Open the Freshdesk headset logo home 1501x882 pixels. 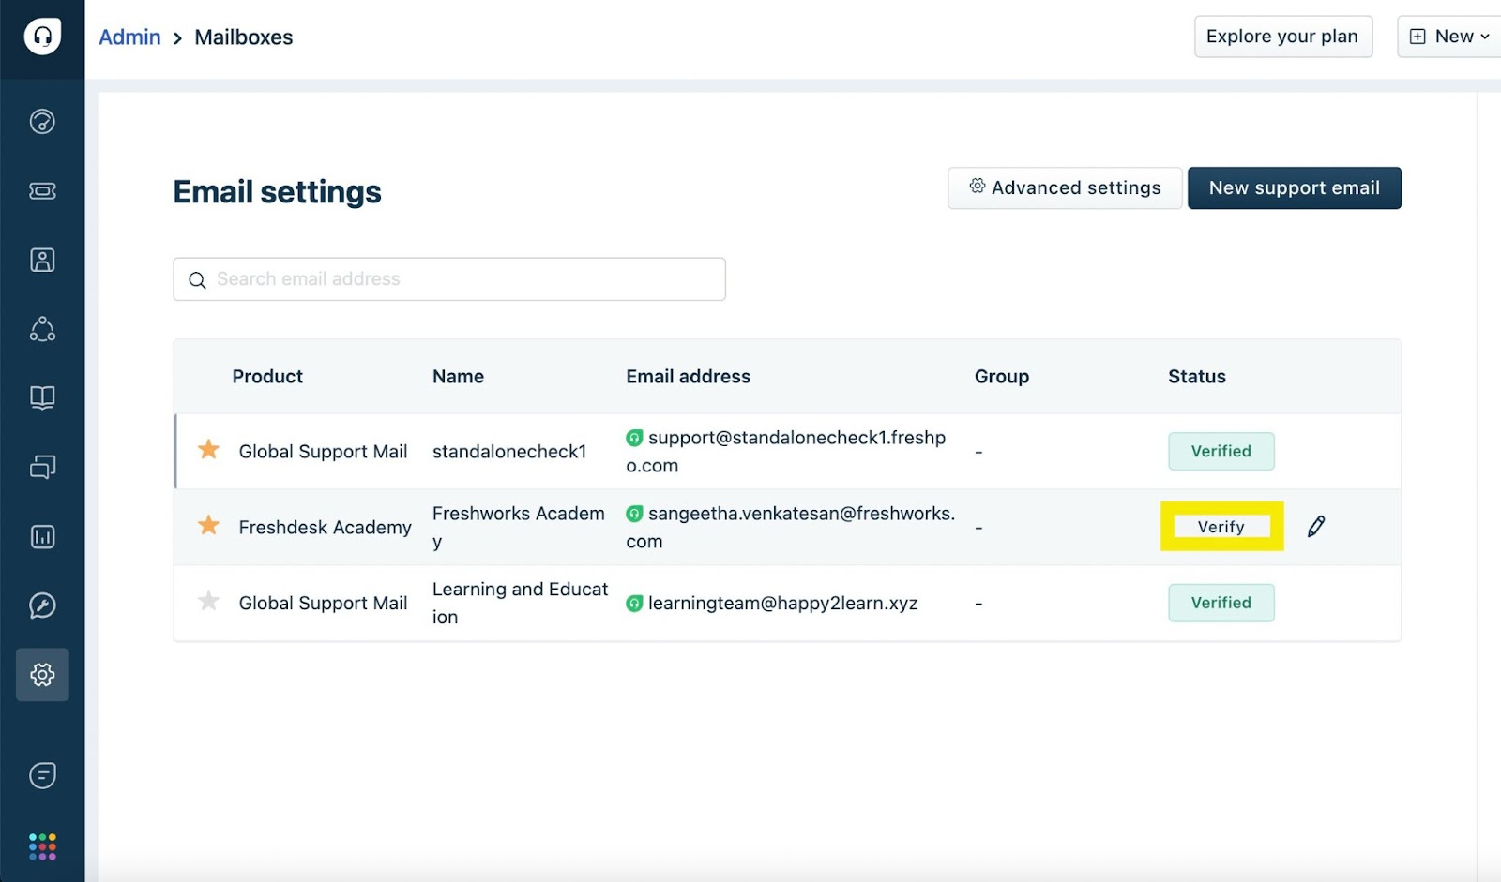[x=42, y=37]
